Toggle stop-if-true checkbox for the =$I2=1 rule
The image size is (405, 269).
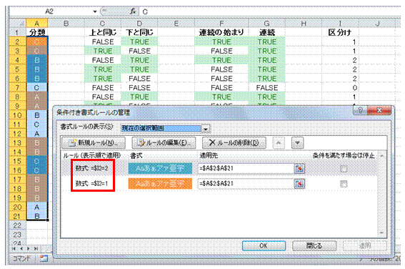(x=344, y=184)
